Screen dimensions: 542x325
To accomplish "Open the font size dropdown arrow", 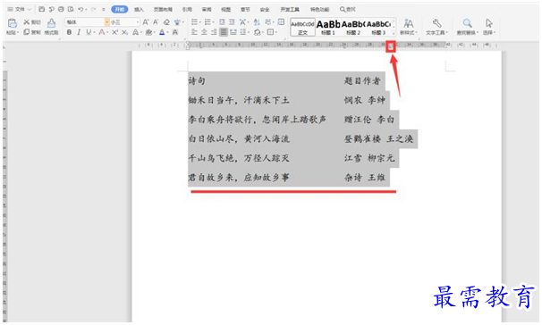I will tap(138, 22).
